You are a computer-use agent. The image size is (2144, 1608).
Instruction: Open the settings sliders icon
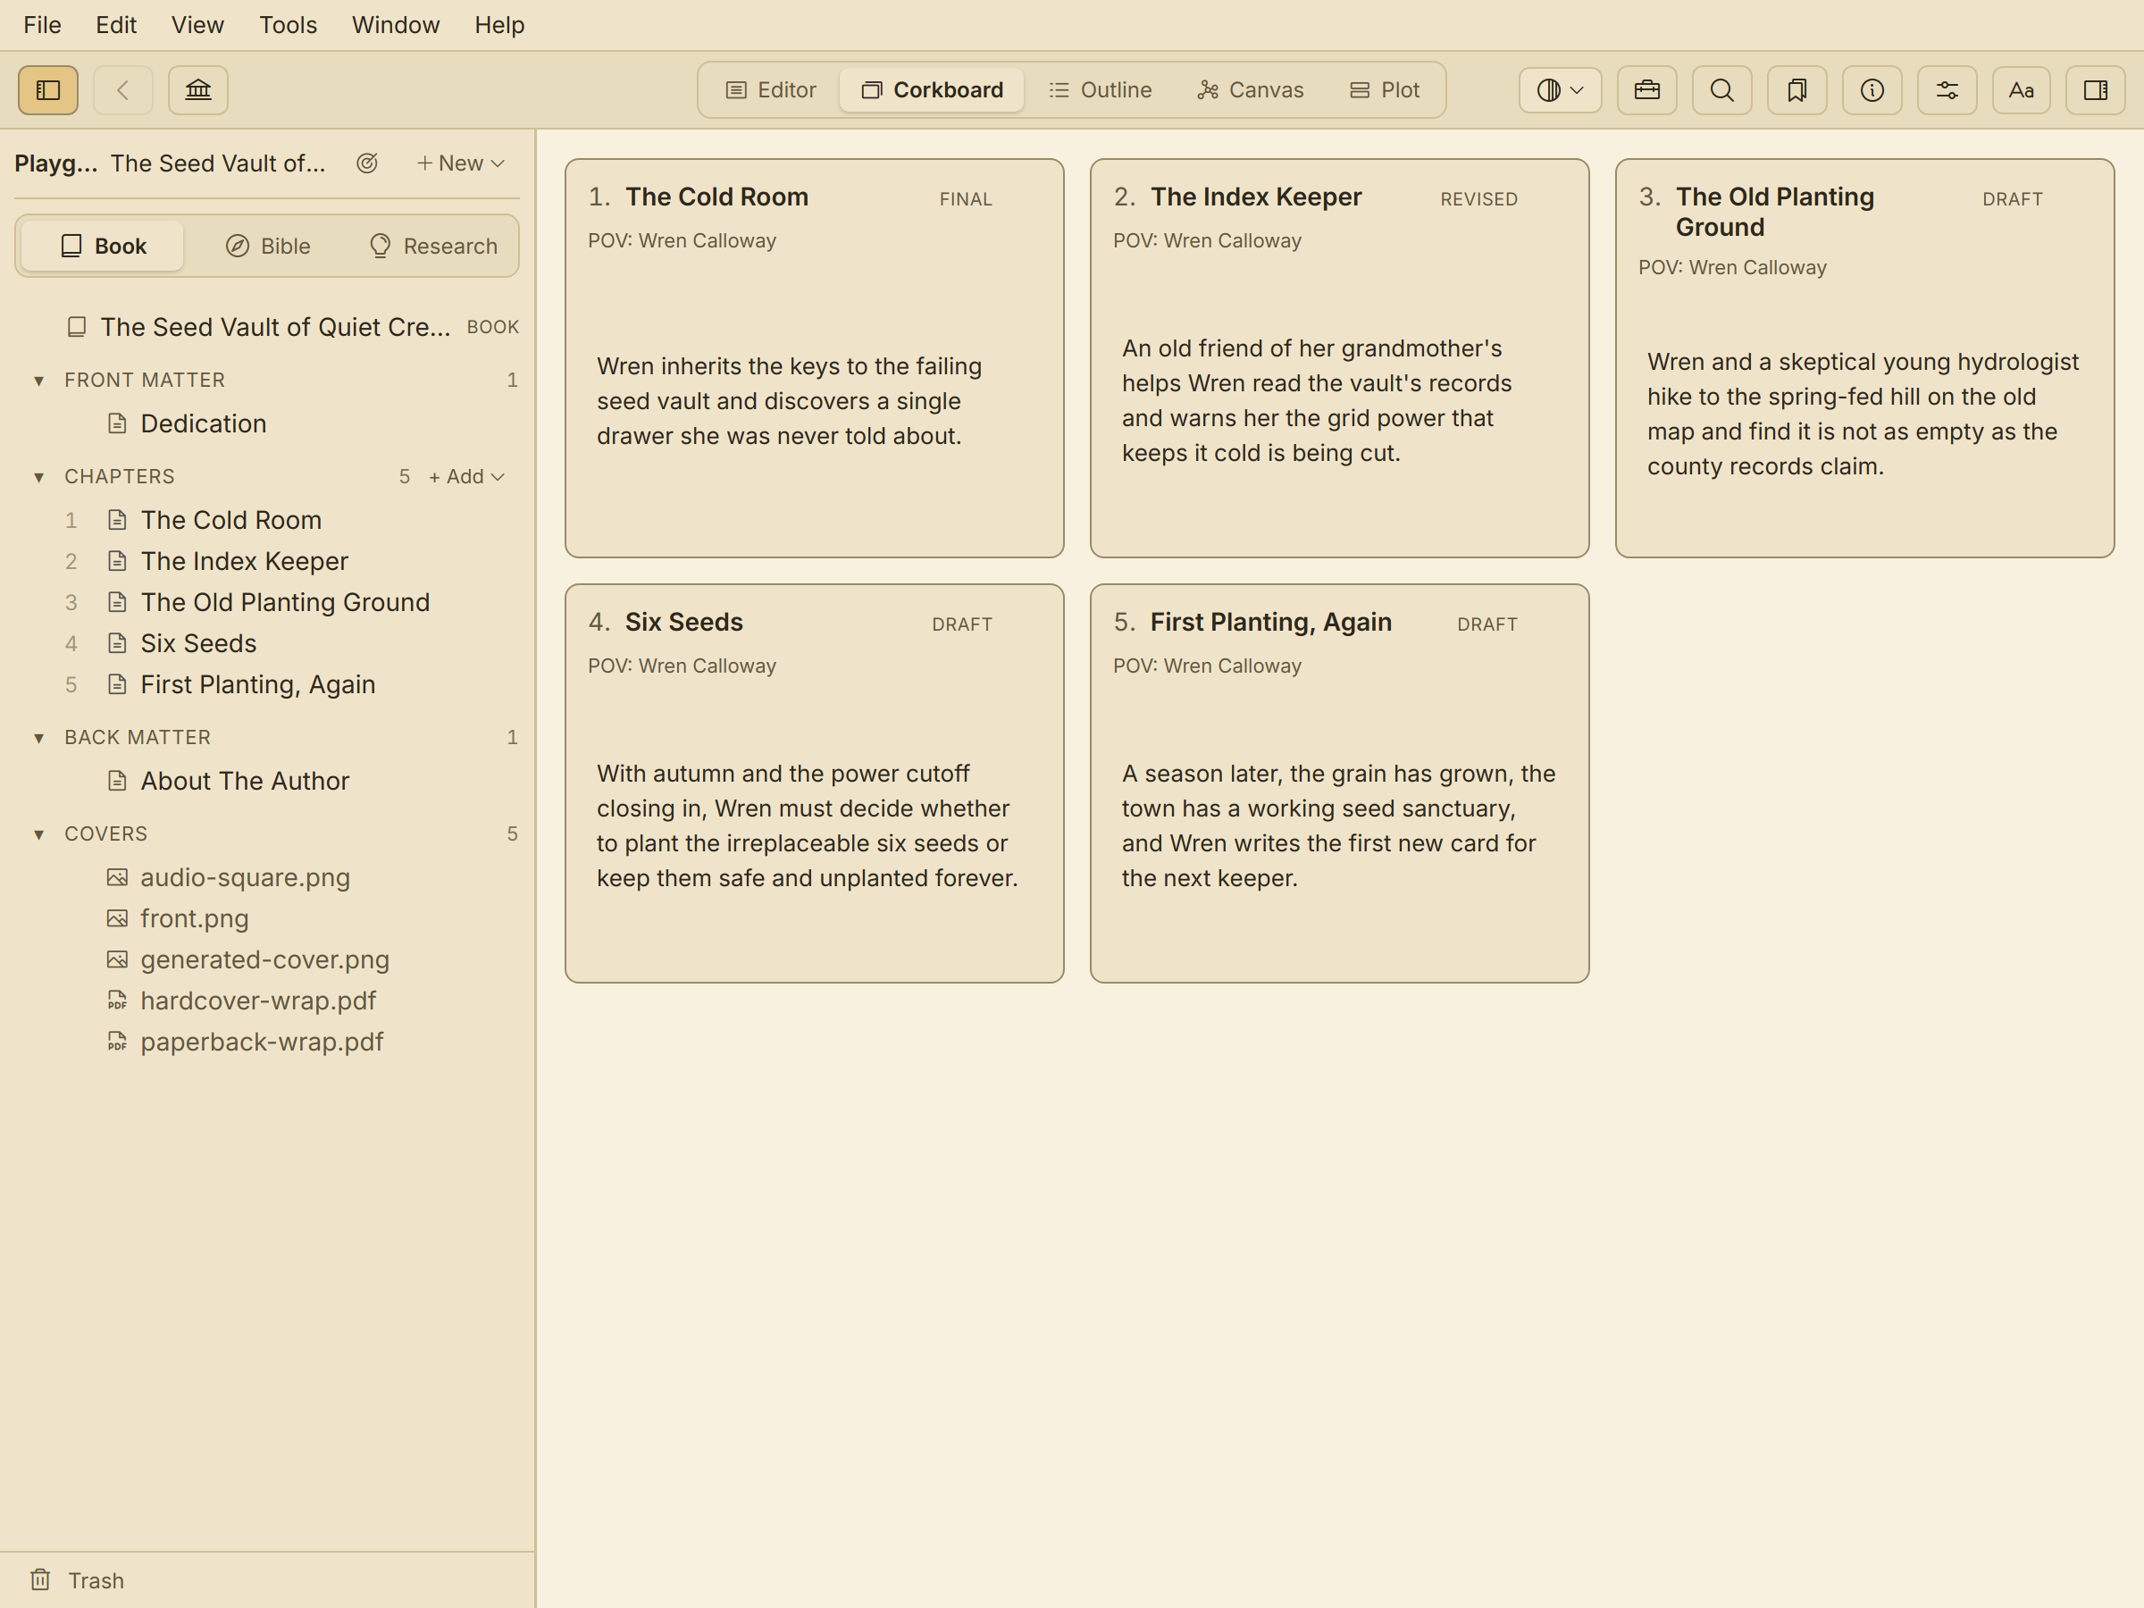(1947, 90)
